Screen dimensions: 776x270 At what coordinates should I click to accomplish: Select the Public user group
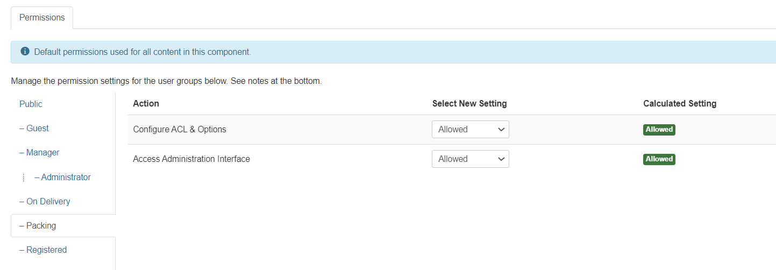coord(31,104)
